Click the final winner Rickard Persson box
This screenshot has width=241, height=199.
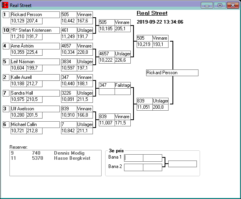[172, 73]
